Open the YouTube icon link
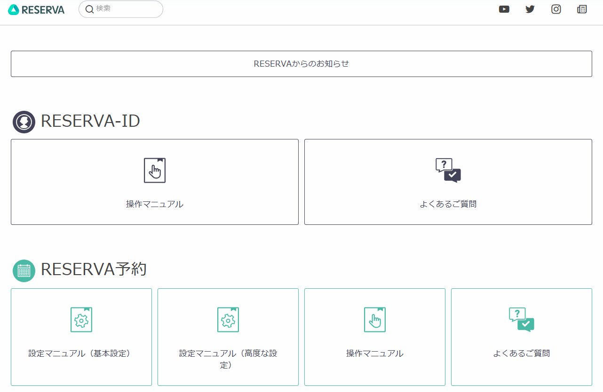This screenshot has height=392, width=603. pos(504,9)
